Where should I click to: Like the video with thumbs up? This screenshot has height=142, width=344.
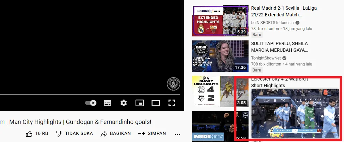pyautogui.click(x=29, y=134)
